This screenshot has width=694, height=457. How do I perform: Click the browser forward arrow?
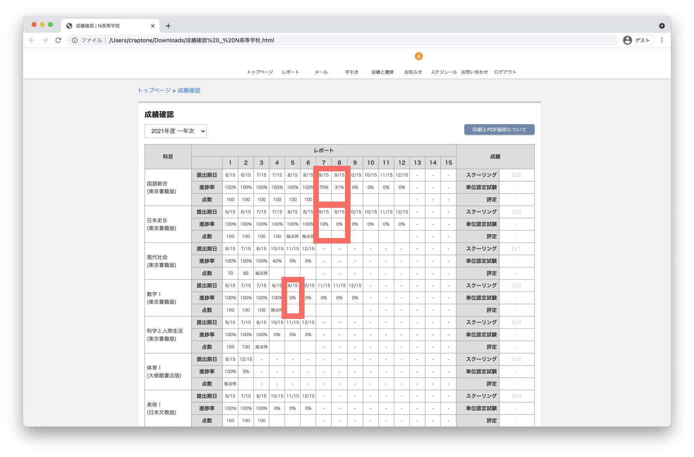click(x=45, y=40)
